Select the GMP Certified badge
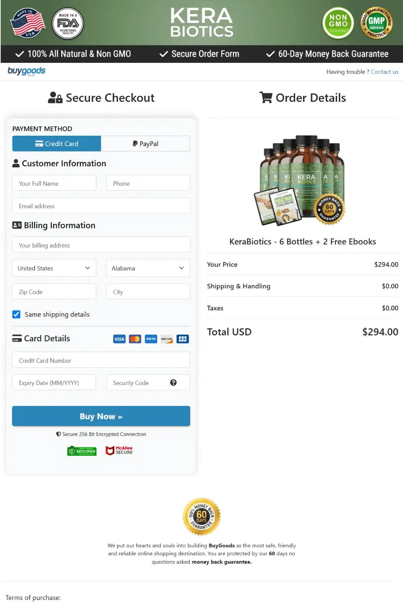The image size is (403, 604). pyautogui.click(x=376, y=23)
